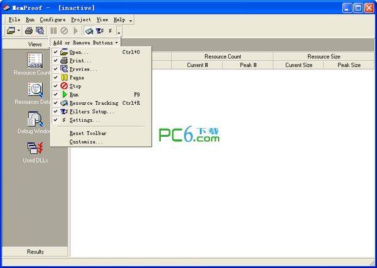Select Customize... in the popup menu
This screenshot has height=268, width=377.
[x=86, y=142]
